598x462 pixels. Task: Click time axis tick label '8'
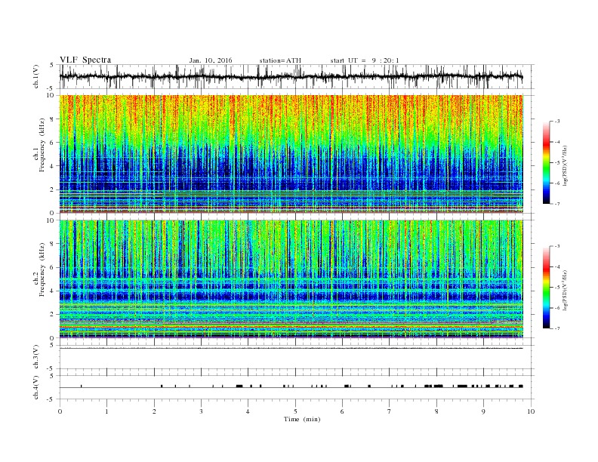click(436, 411)
